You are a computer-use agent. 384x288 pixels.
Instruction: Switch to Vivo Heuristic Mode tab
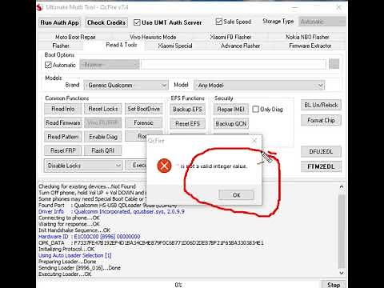[153, 37]
